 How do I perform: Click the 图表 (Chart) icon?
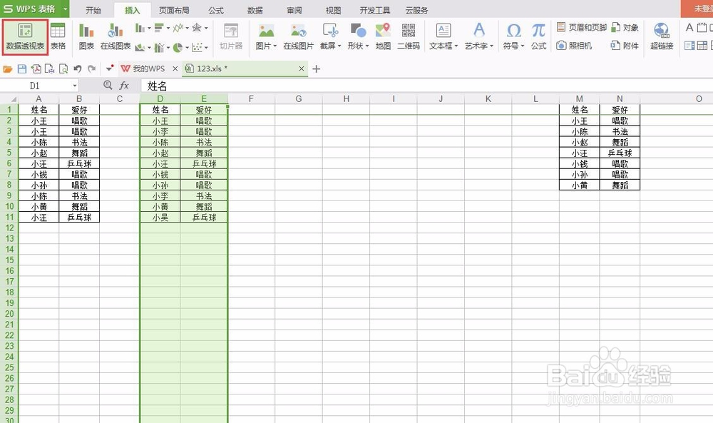[x=86, y=36]
